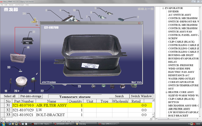
Task: Select CORE-EVAPORATOR tree item
Action: [181, 82]
